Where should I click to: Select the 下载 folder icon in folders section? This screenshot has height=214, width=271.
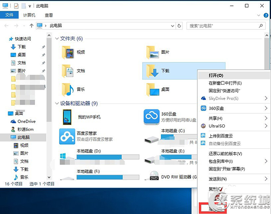(153, 71)
